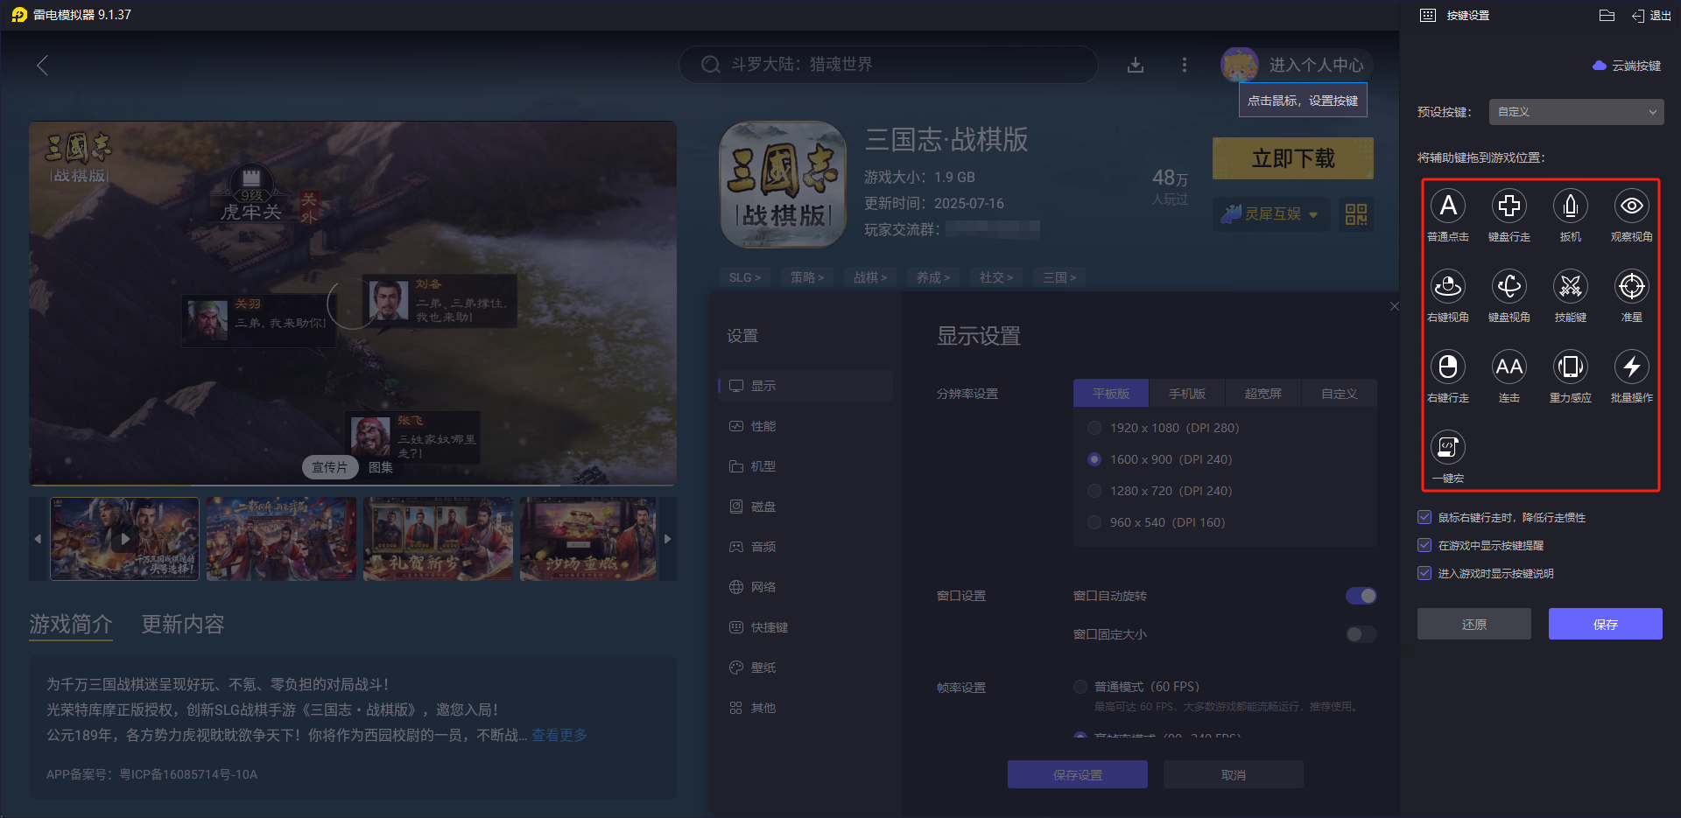Select the 一键宏 macro icon
This screenshot has height=818, width=1681.
point(1448,447)
